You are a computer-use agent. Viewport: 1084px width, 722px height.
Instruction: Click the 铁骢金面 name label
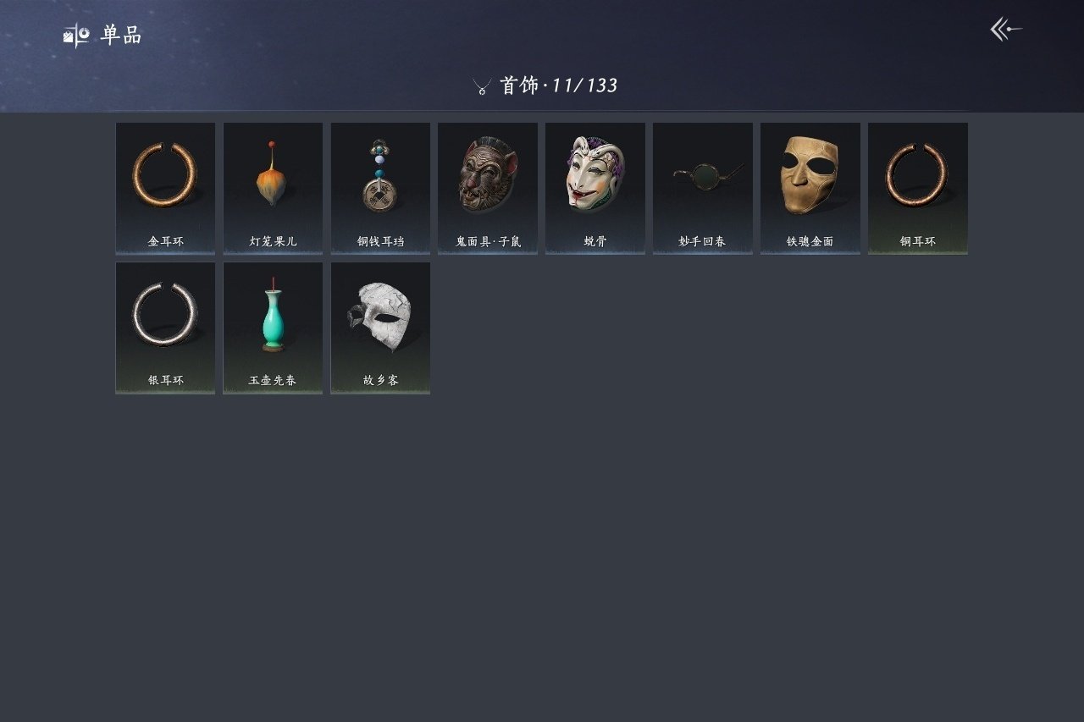(x=810, y=241)
